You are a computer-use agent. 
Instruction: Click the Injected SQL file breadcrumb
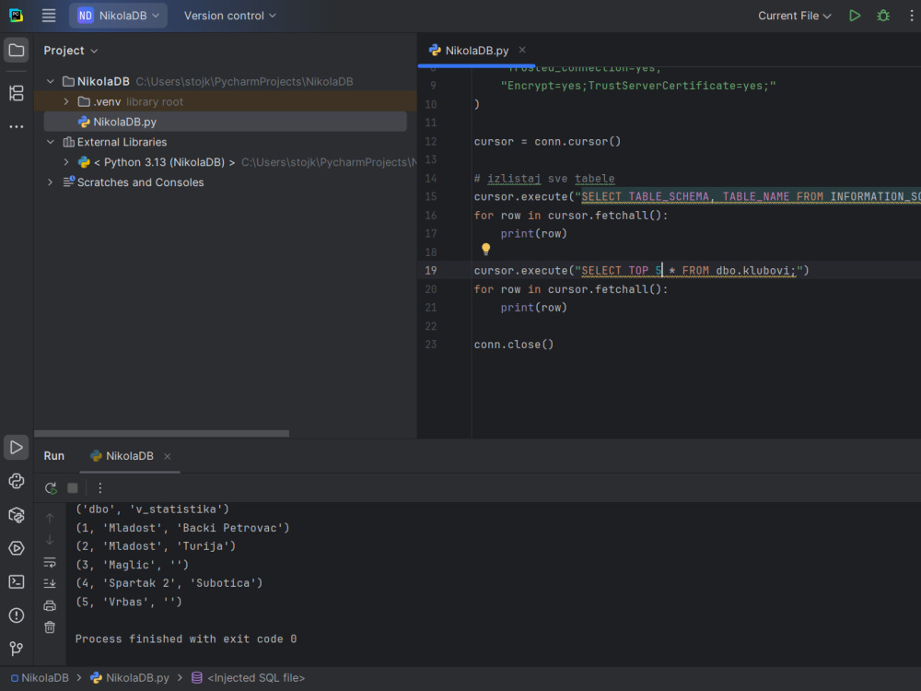click(x=249, y=678)
